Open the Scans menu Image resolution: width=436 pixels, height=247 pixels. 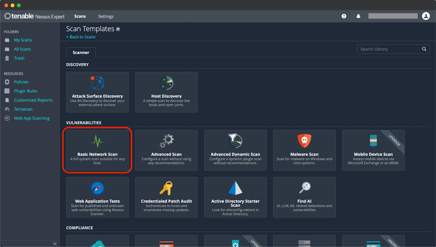pos(80,16)
